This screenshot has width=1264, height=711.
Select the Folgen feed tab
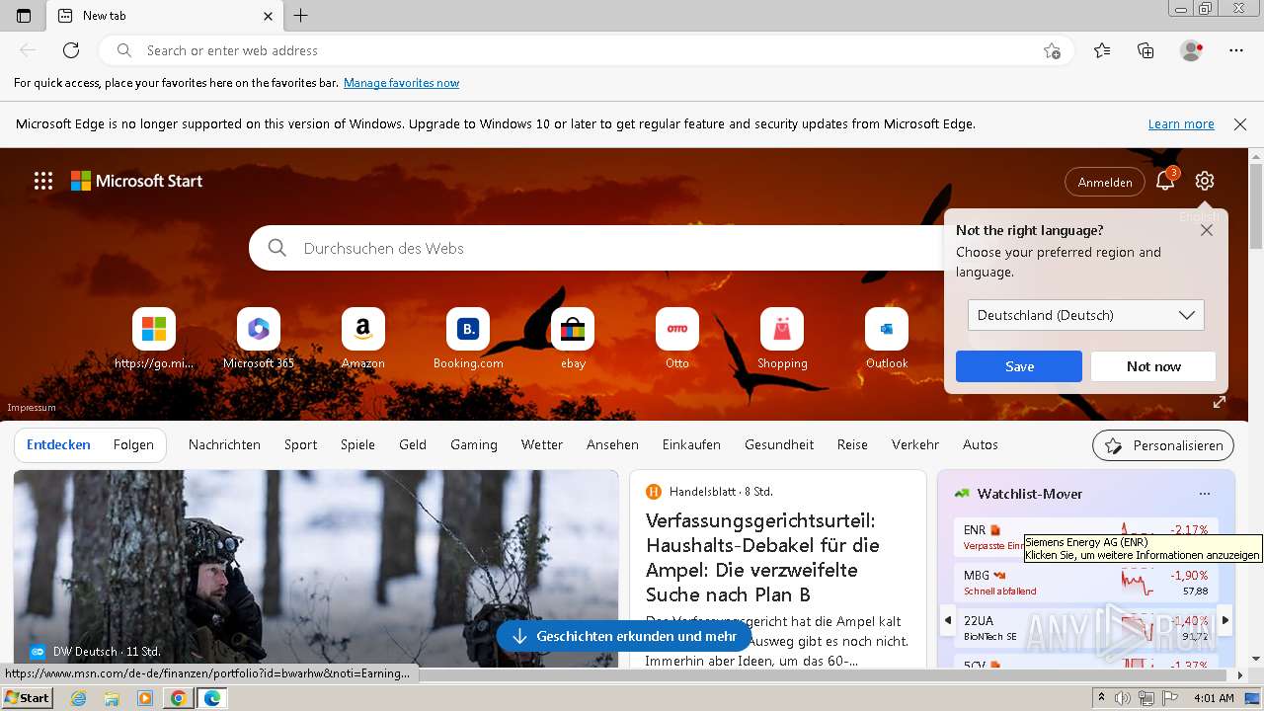[133, 445]
